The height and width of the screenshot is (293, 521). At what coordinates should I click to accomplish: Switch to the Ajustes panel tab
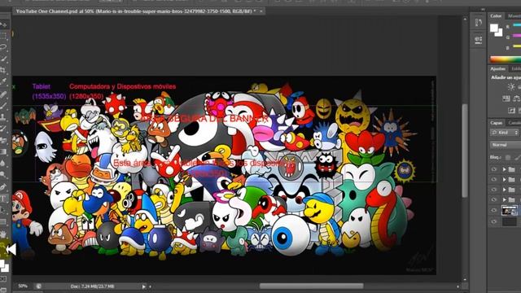click(x=497, y=68)
